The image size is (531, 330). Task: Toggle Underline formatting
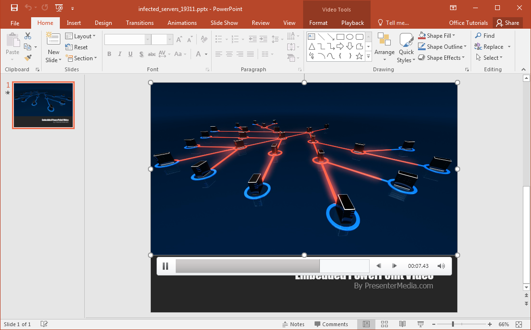pos(130,54)
